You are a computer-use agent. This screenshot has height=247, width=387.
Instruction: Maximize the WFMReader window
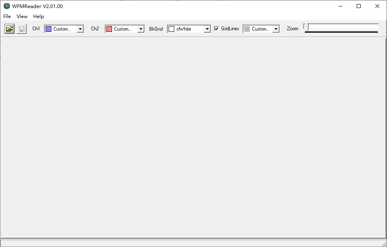pyautogui.click(x=359, y=6)
